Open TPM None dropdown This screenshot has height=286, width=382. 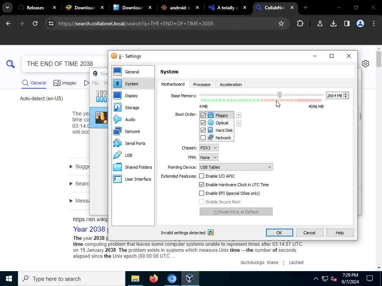[209, 158]
